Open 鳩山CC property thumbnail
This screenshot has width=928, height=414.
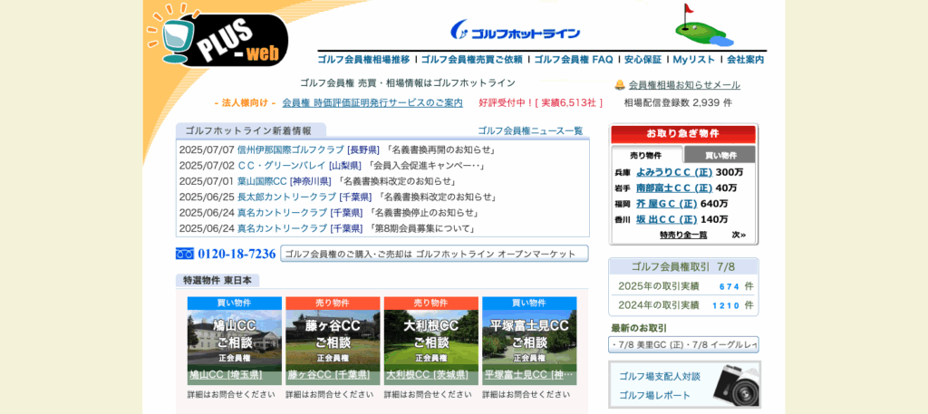pyautogui.click(x=234, y=341)
